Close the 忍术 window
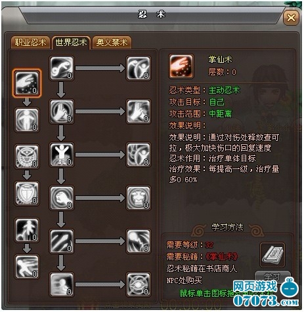The image size is (304, 312). pos(291,17)
